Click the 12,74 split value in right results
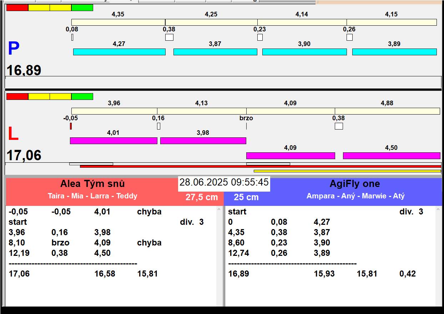 point(239,253)
